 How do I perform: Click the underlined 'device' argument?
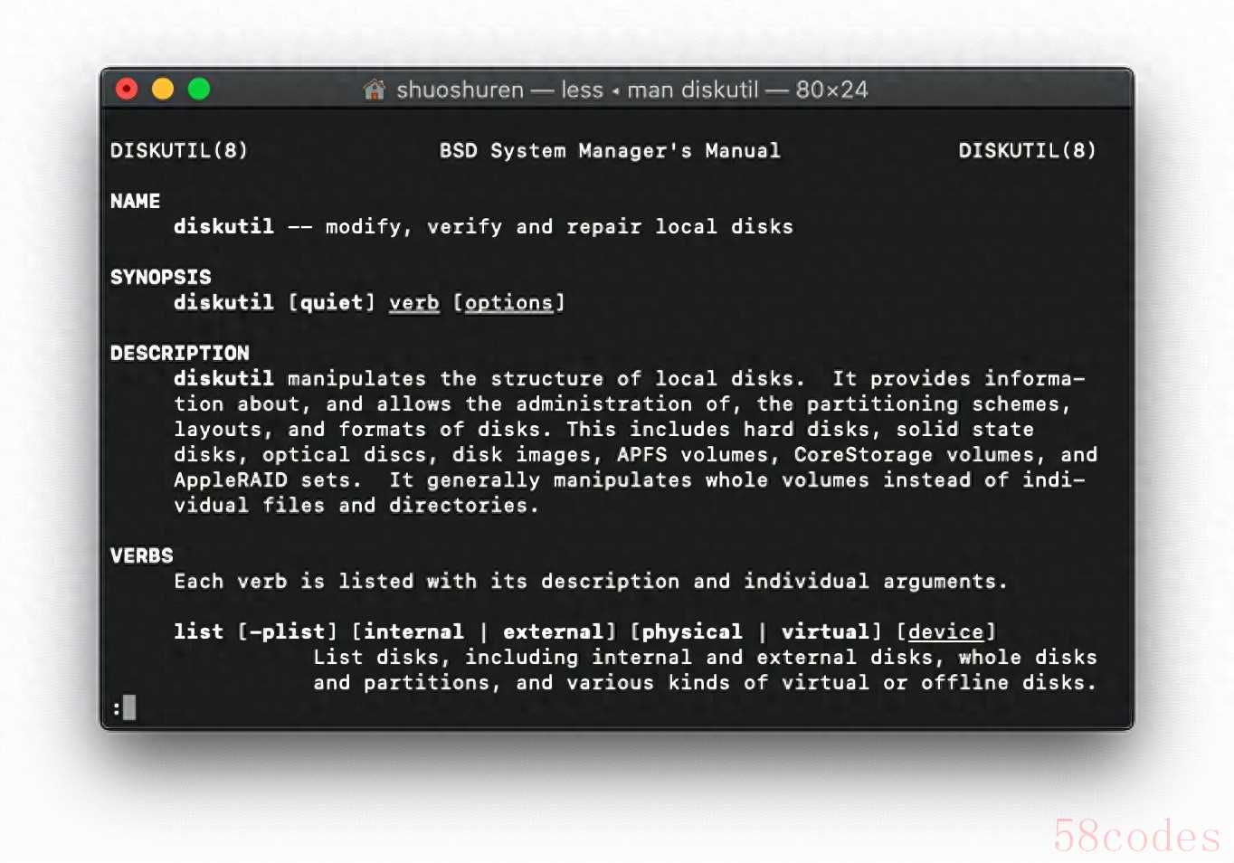(945, 631)
